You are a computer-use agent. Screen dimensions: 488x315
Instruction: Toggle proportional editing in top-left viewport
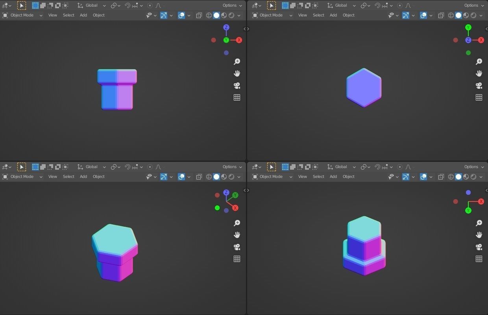pyautogui.click(x=150, y=5)
